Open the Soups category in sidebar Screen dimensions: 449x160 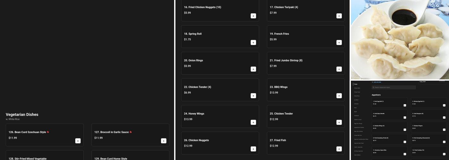[x=356, y=84]
